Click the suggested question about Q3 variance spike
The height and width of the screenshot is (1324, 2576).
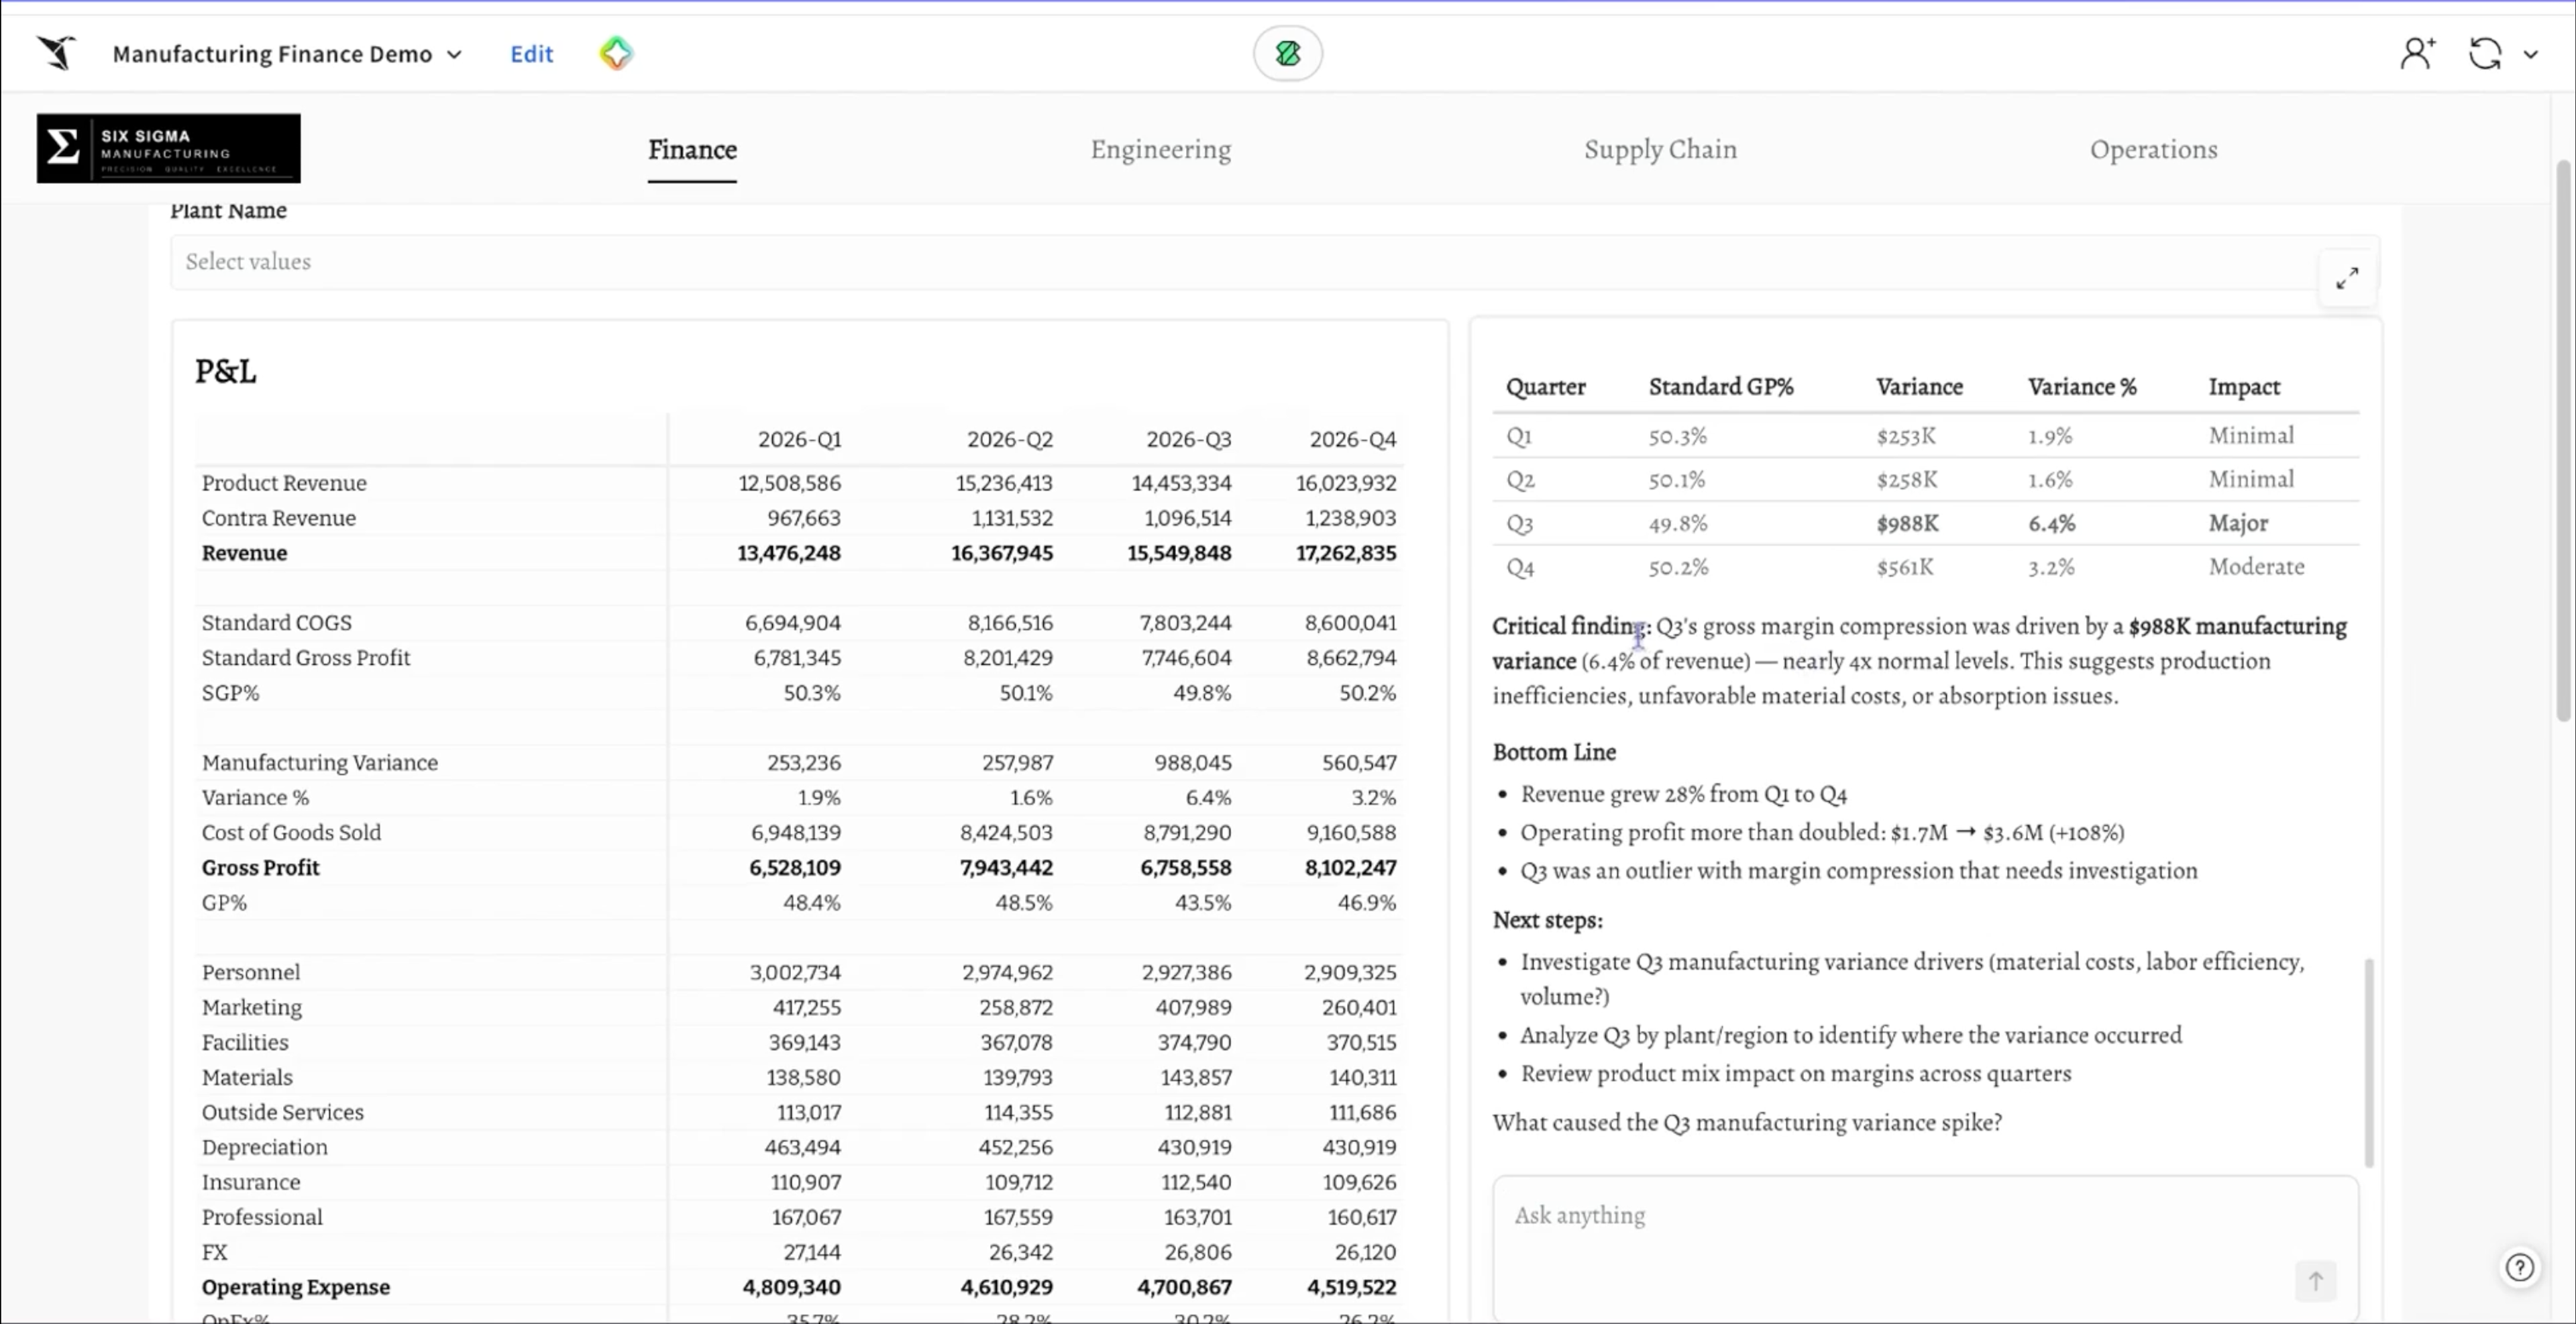point(1747,1122)
